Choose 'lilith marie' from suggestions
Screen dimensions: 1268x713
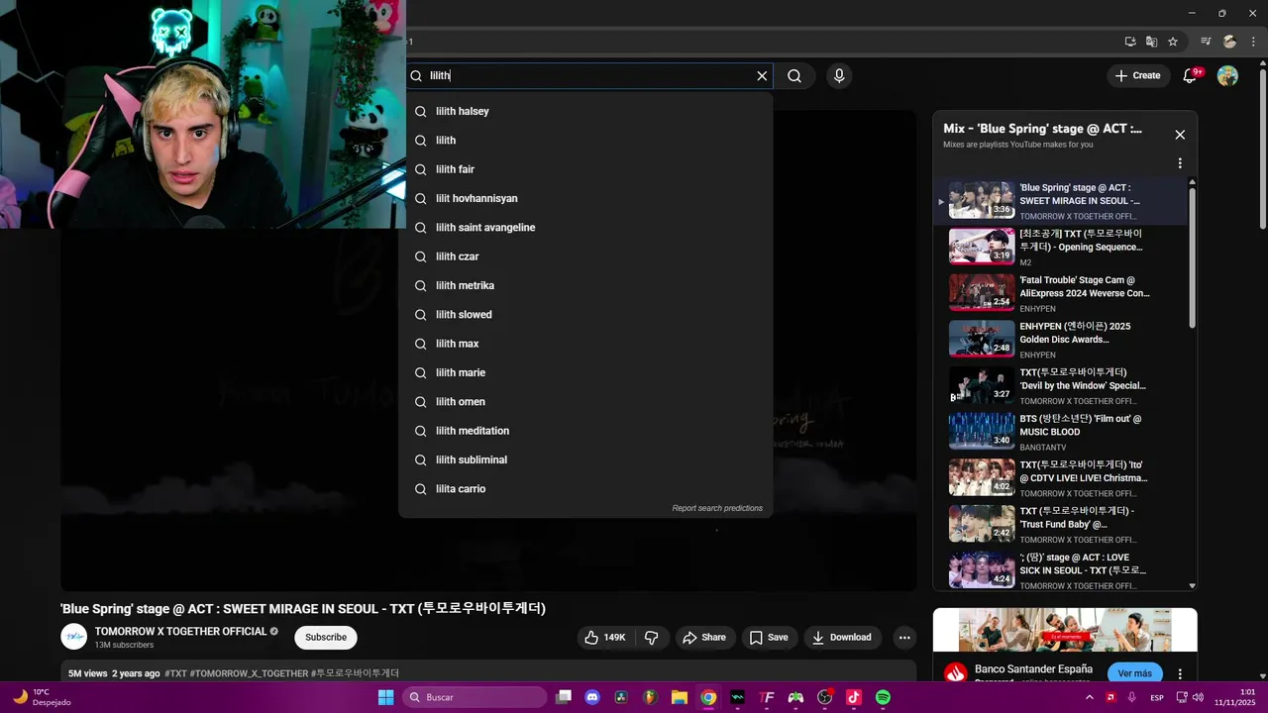pos(585,372)
